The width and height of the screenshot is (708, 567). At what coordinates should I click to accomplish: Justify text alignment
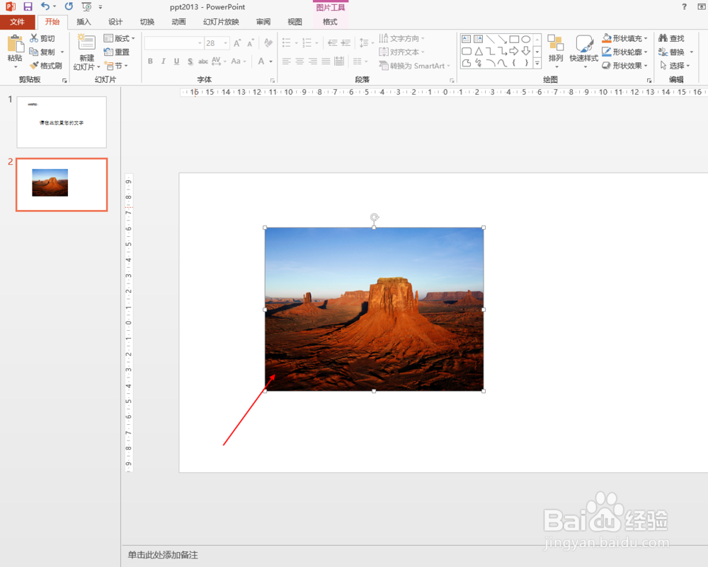(x=326, y=62)
